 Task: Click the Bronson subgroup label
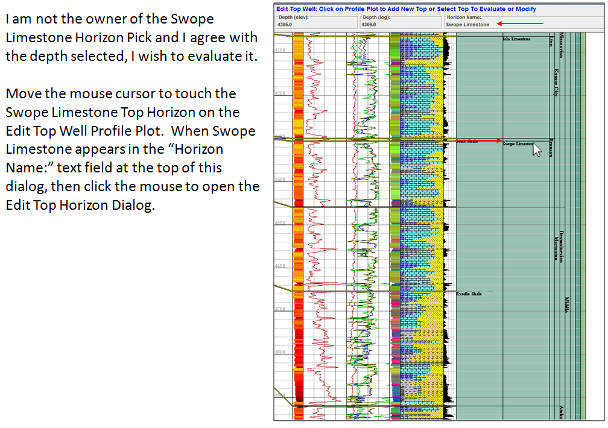551,148
